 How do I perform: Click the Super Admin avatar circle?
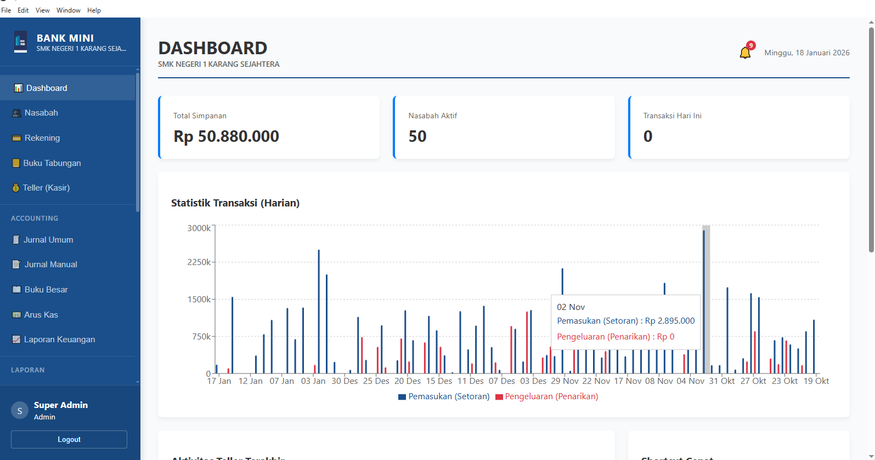click(20, 410)
